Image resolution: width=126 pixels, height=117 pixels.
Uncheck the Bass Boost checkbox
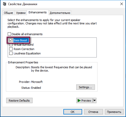pos(11,40)
